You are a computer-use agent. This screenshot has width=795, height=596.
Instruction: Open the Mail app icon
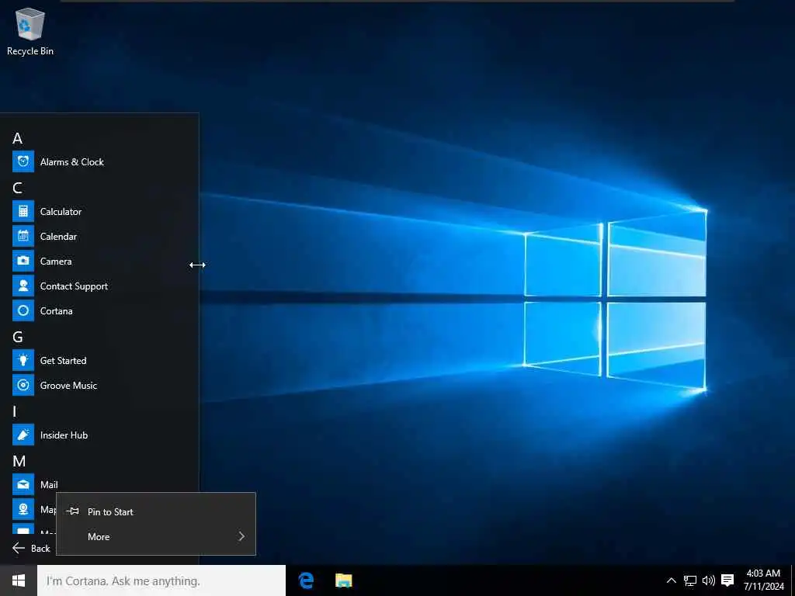[x=23, y=484]
